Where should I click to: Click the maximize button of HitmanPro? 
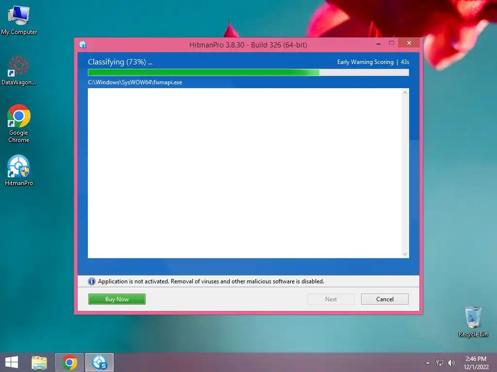(x=392, y=43)
